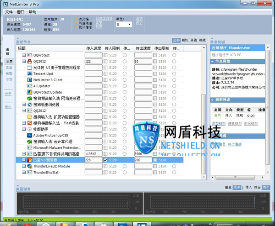Expand the 迅雷VIP尊享版 tree node
Viewport: 275px width, 226px height.
[x=24, y=160]
